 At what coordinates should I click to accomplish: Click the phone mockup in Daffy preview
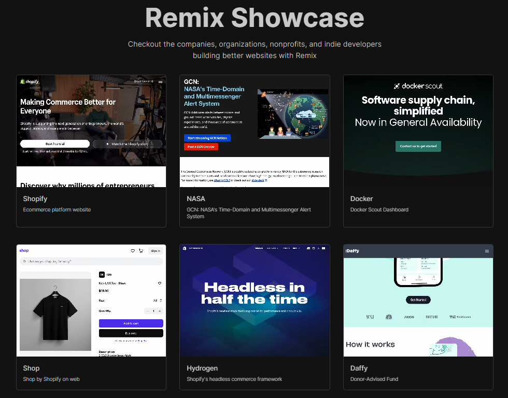tap(418, 272)
